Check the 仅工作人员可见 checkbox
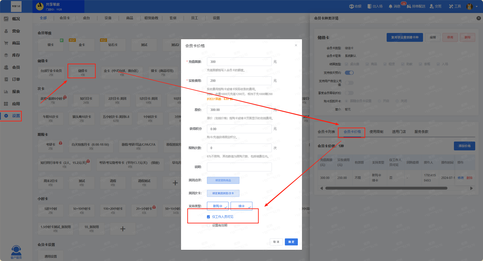The height and width of the screenshot is (261, 483). 208,217
